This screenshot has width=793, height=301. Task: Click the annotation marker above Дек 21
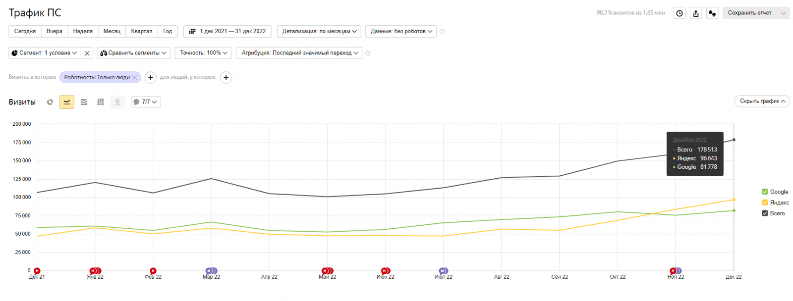click(37, 271)
